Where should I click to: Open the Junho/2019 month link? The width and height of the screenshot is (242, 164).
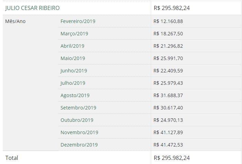(x=74, y=71)
